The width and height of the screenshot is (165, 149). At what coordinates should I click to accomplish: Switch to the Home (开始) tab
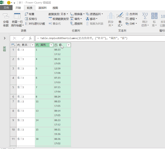pyautogui.click(x=18, y=8)
